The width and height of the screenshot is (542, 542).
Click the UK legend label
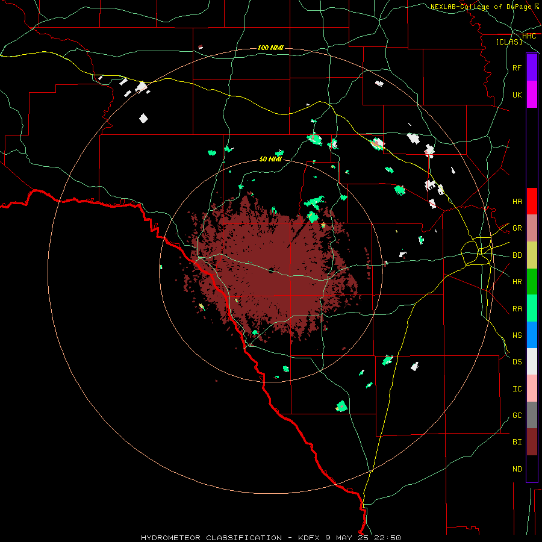tap(517, 95)
